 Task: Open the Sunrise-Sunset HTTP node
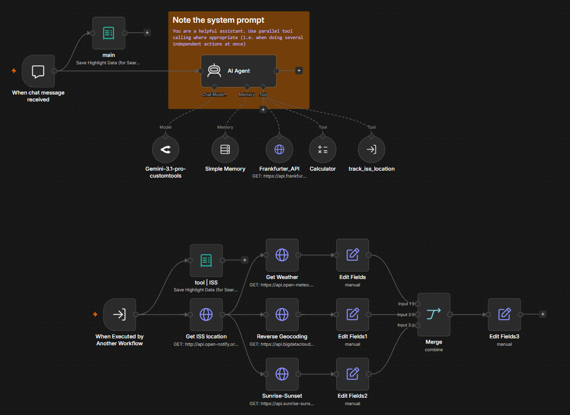pyautogui.click(x=282, y=374)
